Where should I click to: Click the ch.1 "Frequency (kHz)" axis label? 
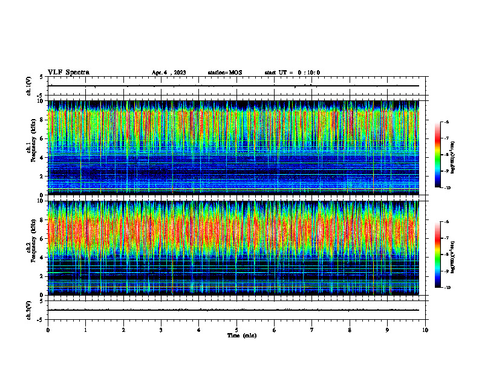click(34, 140)
